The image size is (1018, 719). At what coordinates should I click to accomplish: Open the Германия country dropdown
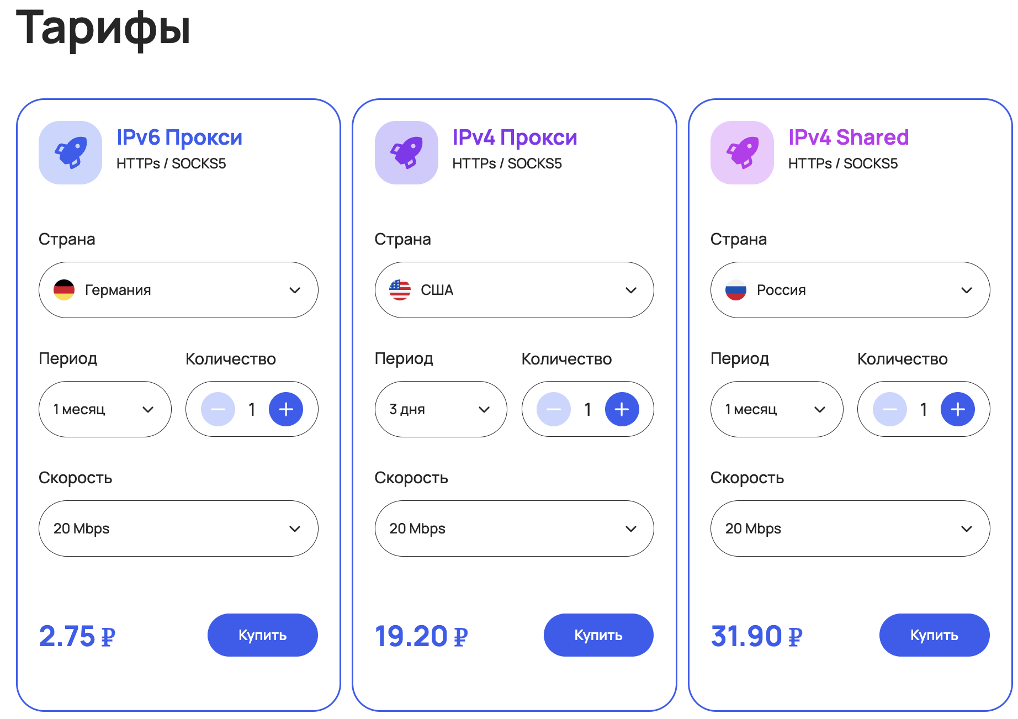pos(178,290)
